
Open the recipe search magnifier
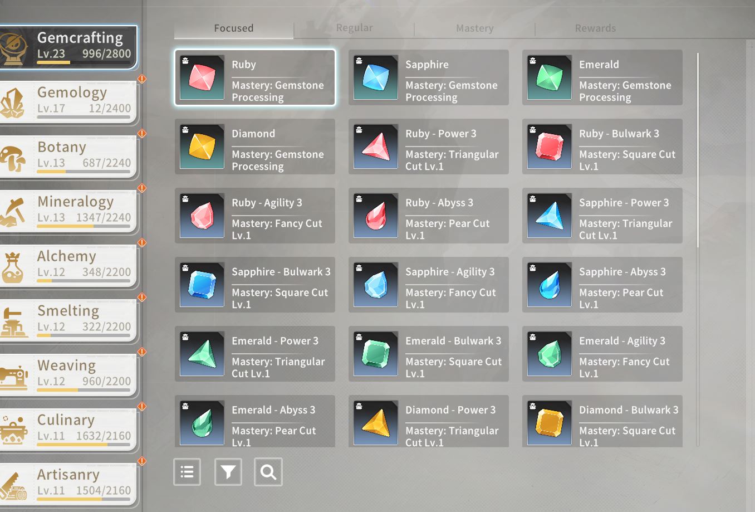point(268,472)
